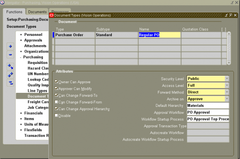Select Line Types in the tree
The image size is (240, 159).
(37, 91)
